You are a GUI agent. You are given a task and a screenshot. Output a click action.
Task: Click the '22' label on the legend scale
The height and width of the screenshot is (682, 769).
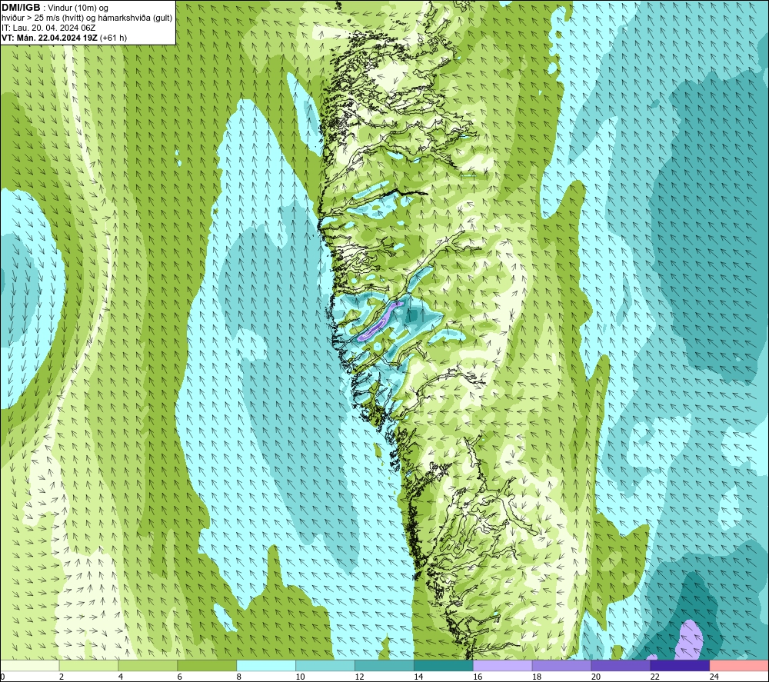tap(654, 677)
